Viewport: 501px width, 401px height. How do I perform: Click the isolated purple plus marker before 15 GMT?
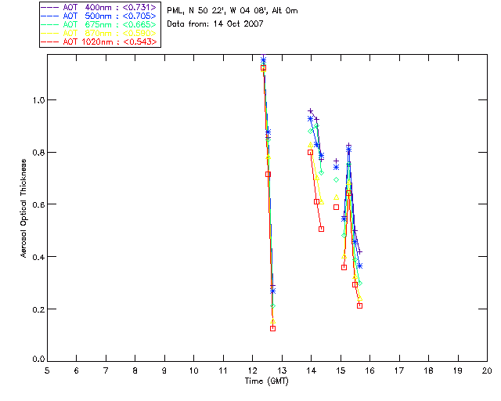[336, 161]
